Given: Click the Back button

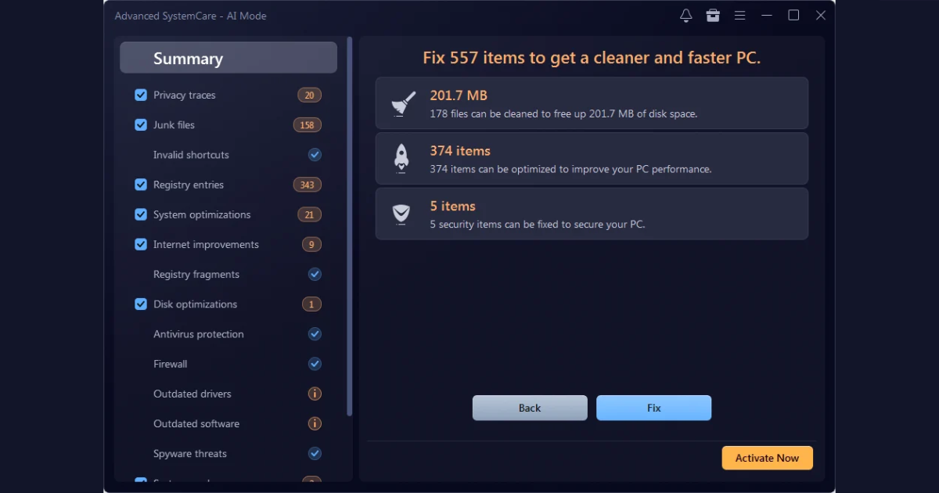Looking at the screenshot, I should tap(530, 408).
